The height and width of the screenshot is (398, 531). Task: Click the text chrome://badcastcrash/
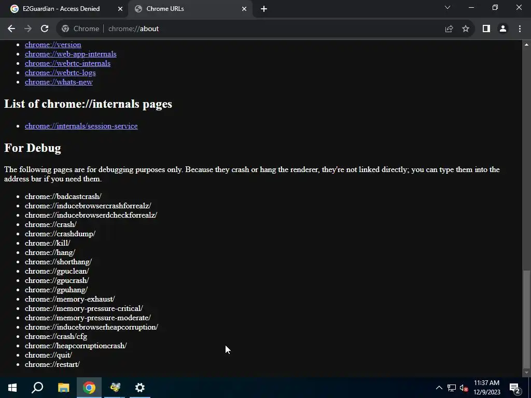tap(63, 196)
